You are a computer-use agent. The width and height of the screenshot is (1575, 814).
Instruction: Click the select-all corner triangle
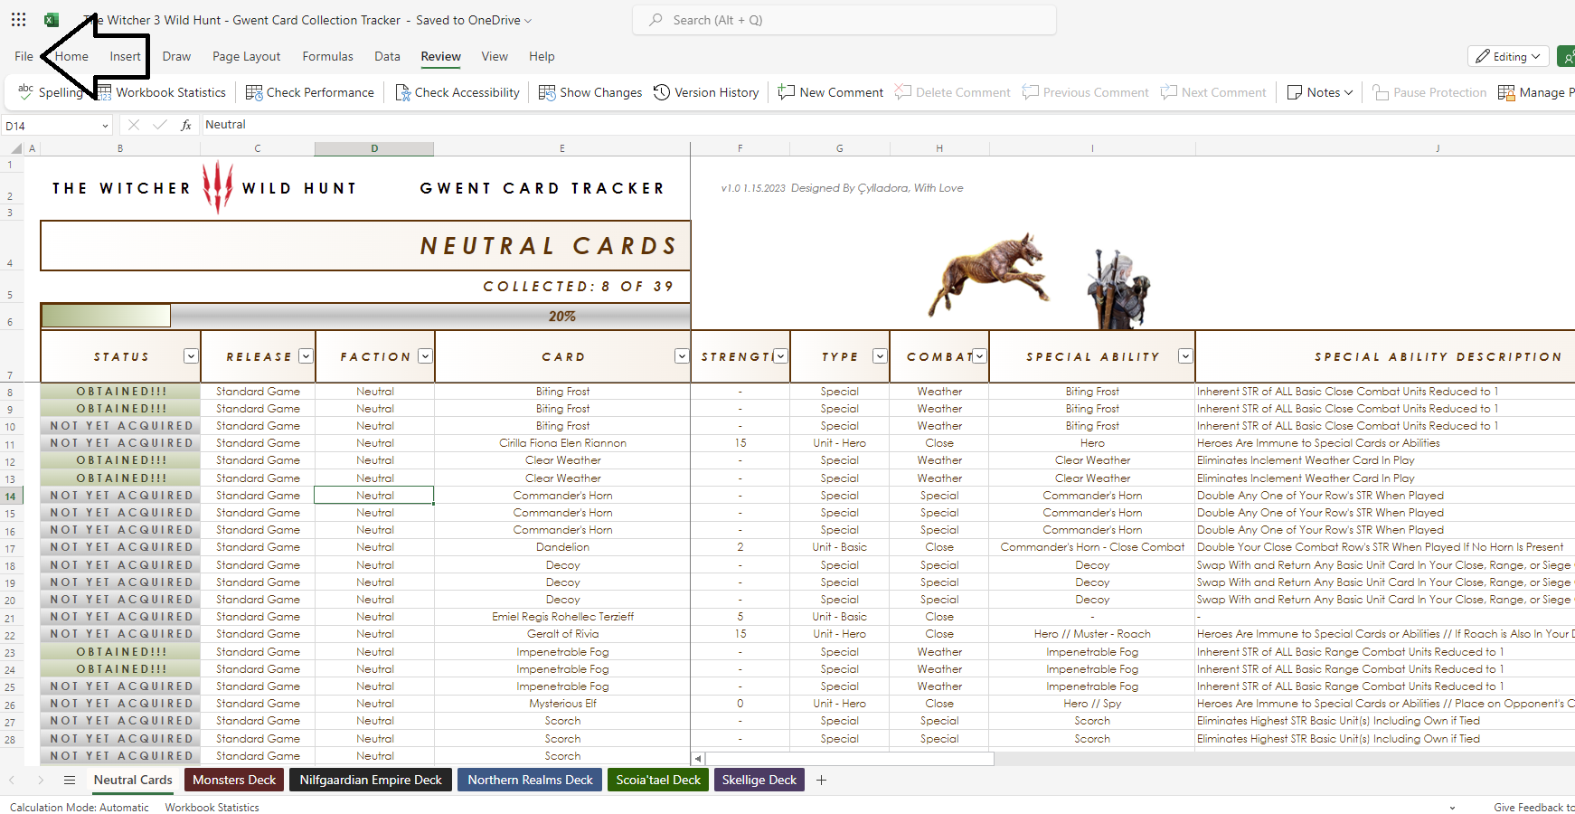click(16, 148)
